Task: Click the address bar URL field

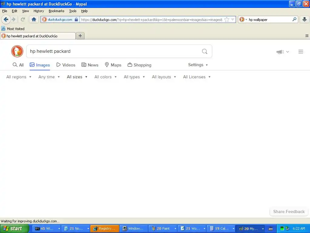Action: coord(152,19)
